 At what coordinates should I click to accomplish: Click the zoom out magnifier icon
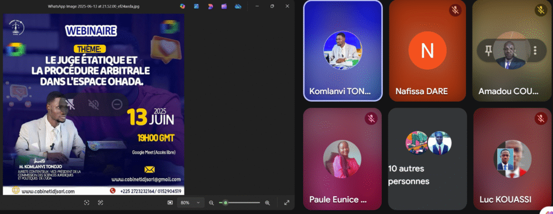(211, 203)
